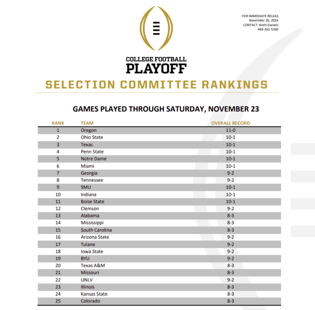Click on Boise State in the rankings
The height and width of the screenshot is (310, 315).
pyautogui.click(x=93, y=202)
